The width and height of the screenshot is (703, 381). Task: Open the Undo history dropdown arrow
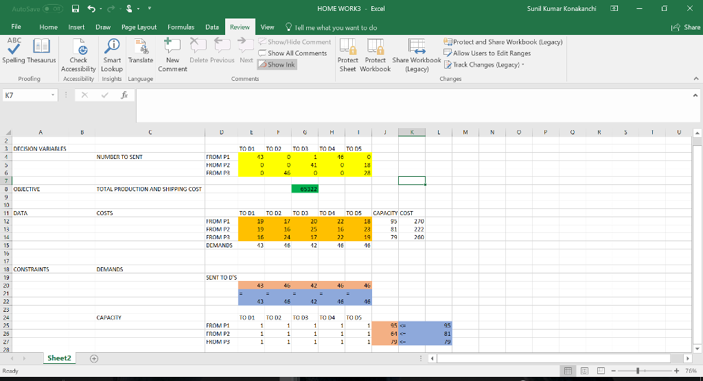tap(100, 9)
